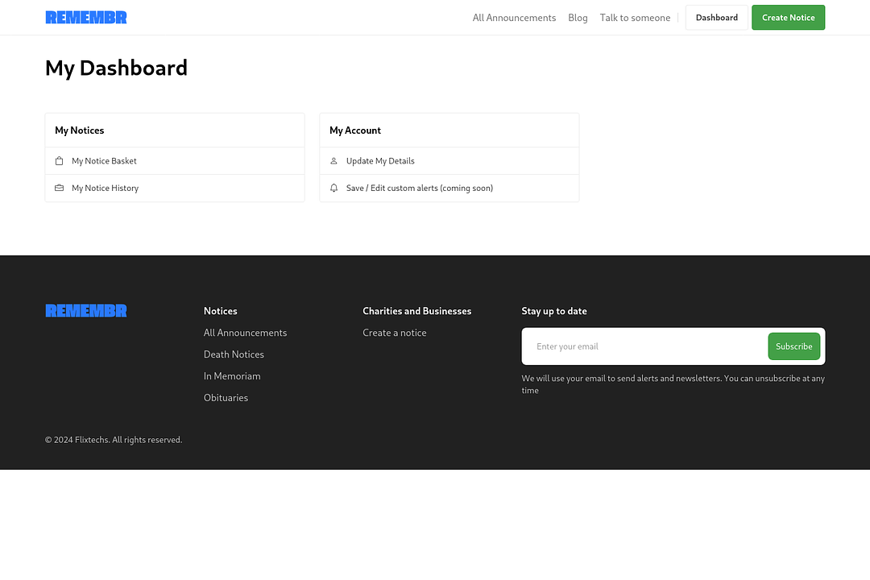Open the Death Notices footer link
Viewport: 870px width, 580px height.
coord(234,354)
